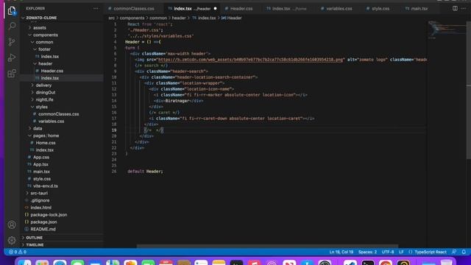Open index.tsx under footer folder

49,57
